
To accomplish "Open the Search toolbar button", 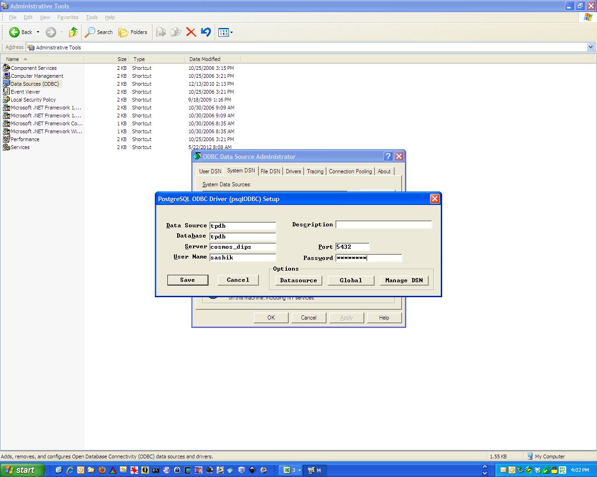I will click(x=99, y=32).
